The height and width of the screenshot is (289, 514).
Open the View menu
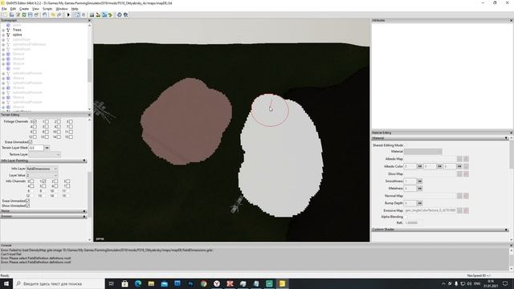click(35, 9)
